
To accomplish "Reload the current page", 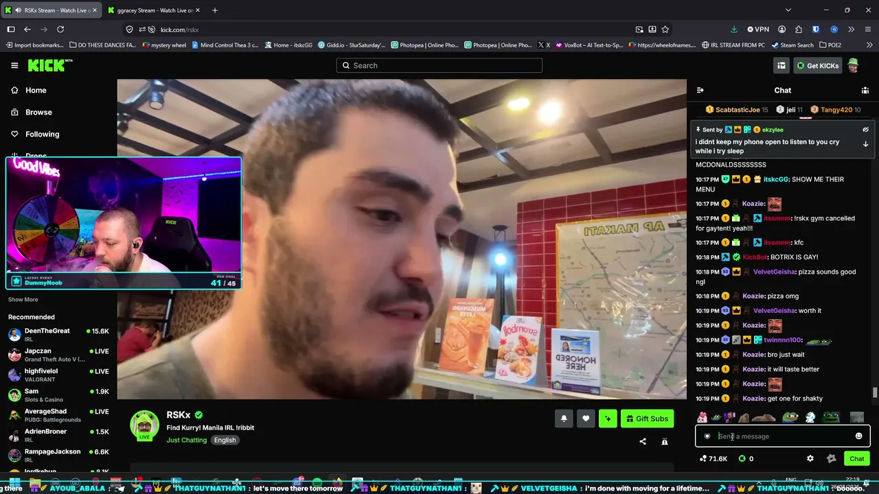I will [60, 30].
